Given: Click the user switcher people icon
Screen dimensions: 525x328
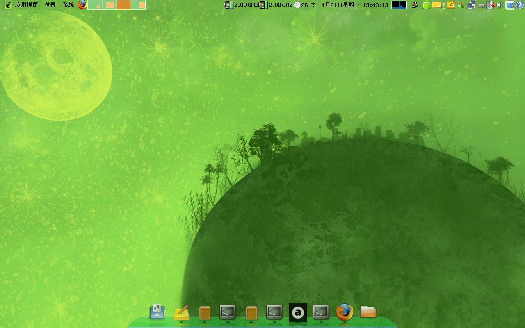Looking at the screenshot, I should (x=461, y=5).
